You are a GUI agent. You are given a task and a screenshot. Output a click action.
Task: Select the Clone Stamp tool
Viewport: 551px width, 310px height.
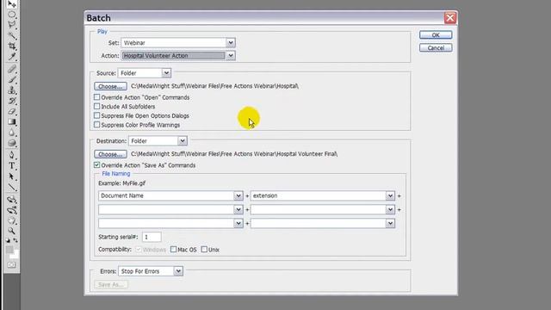12,90
